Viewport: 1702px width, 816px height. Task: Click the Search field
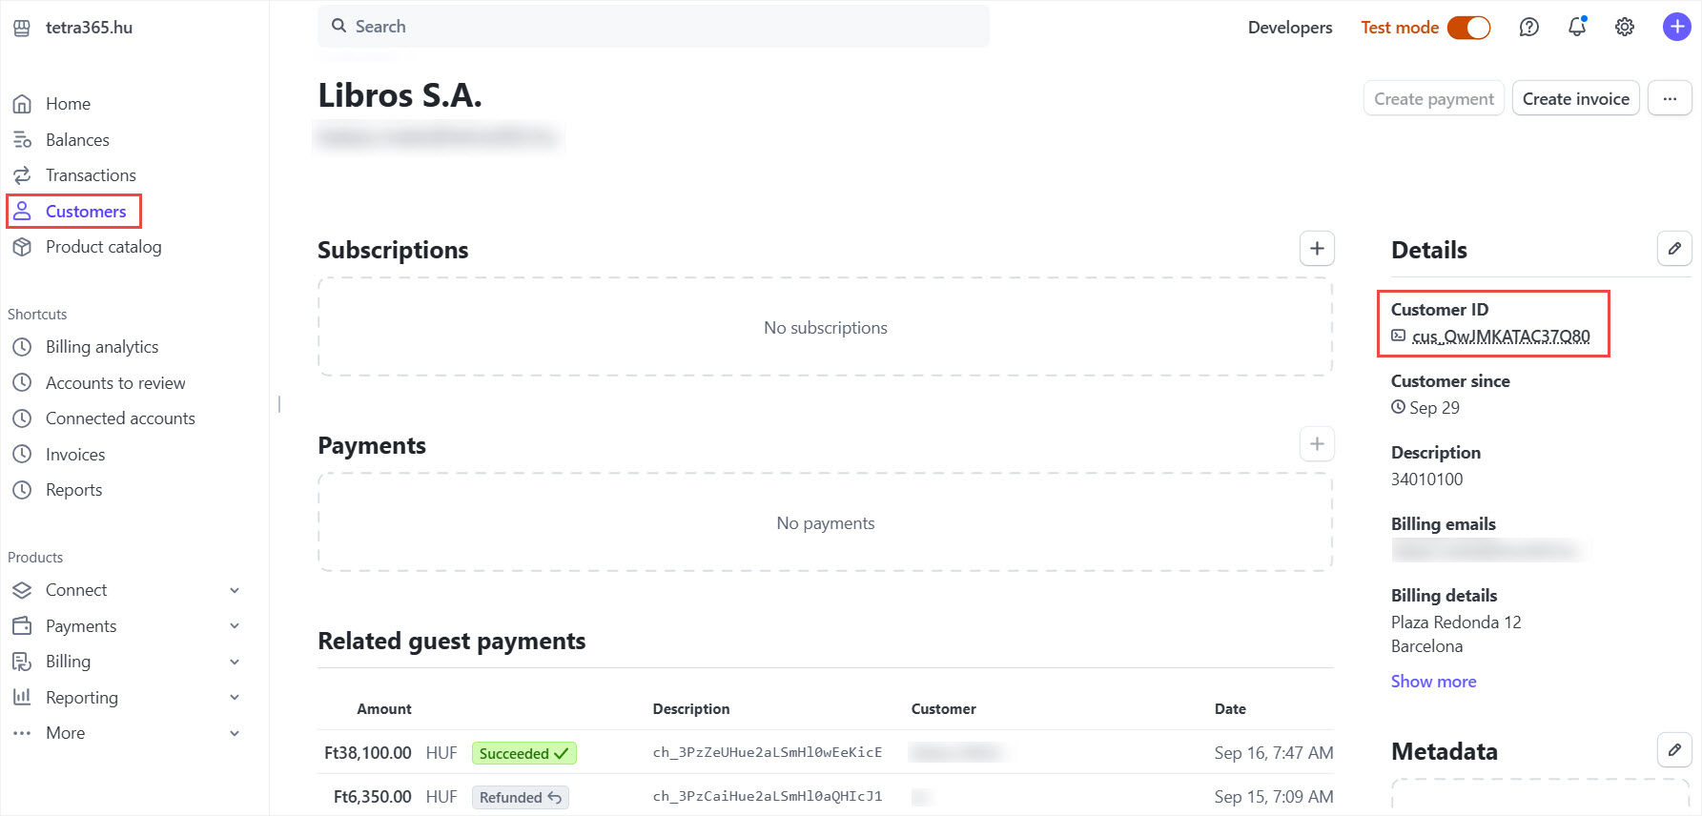653,27
